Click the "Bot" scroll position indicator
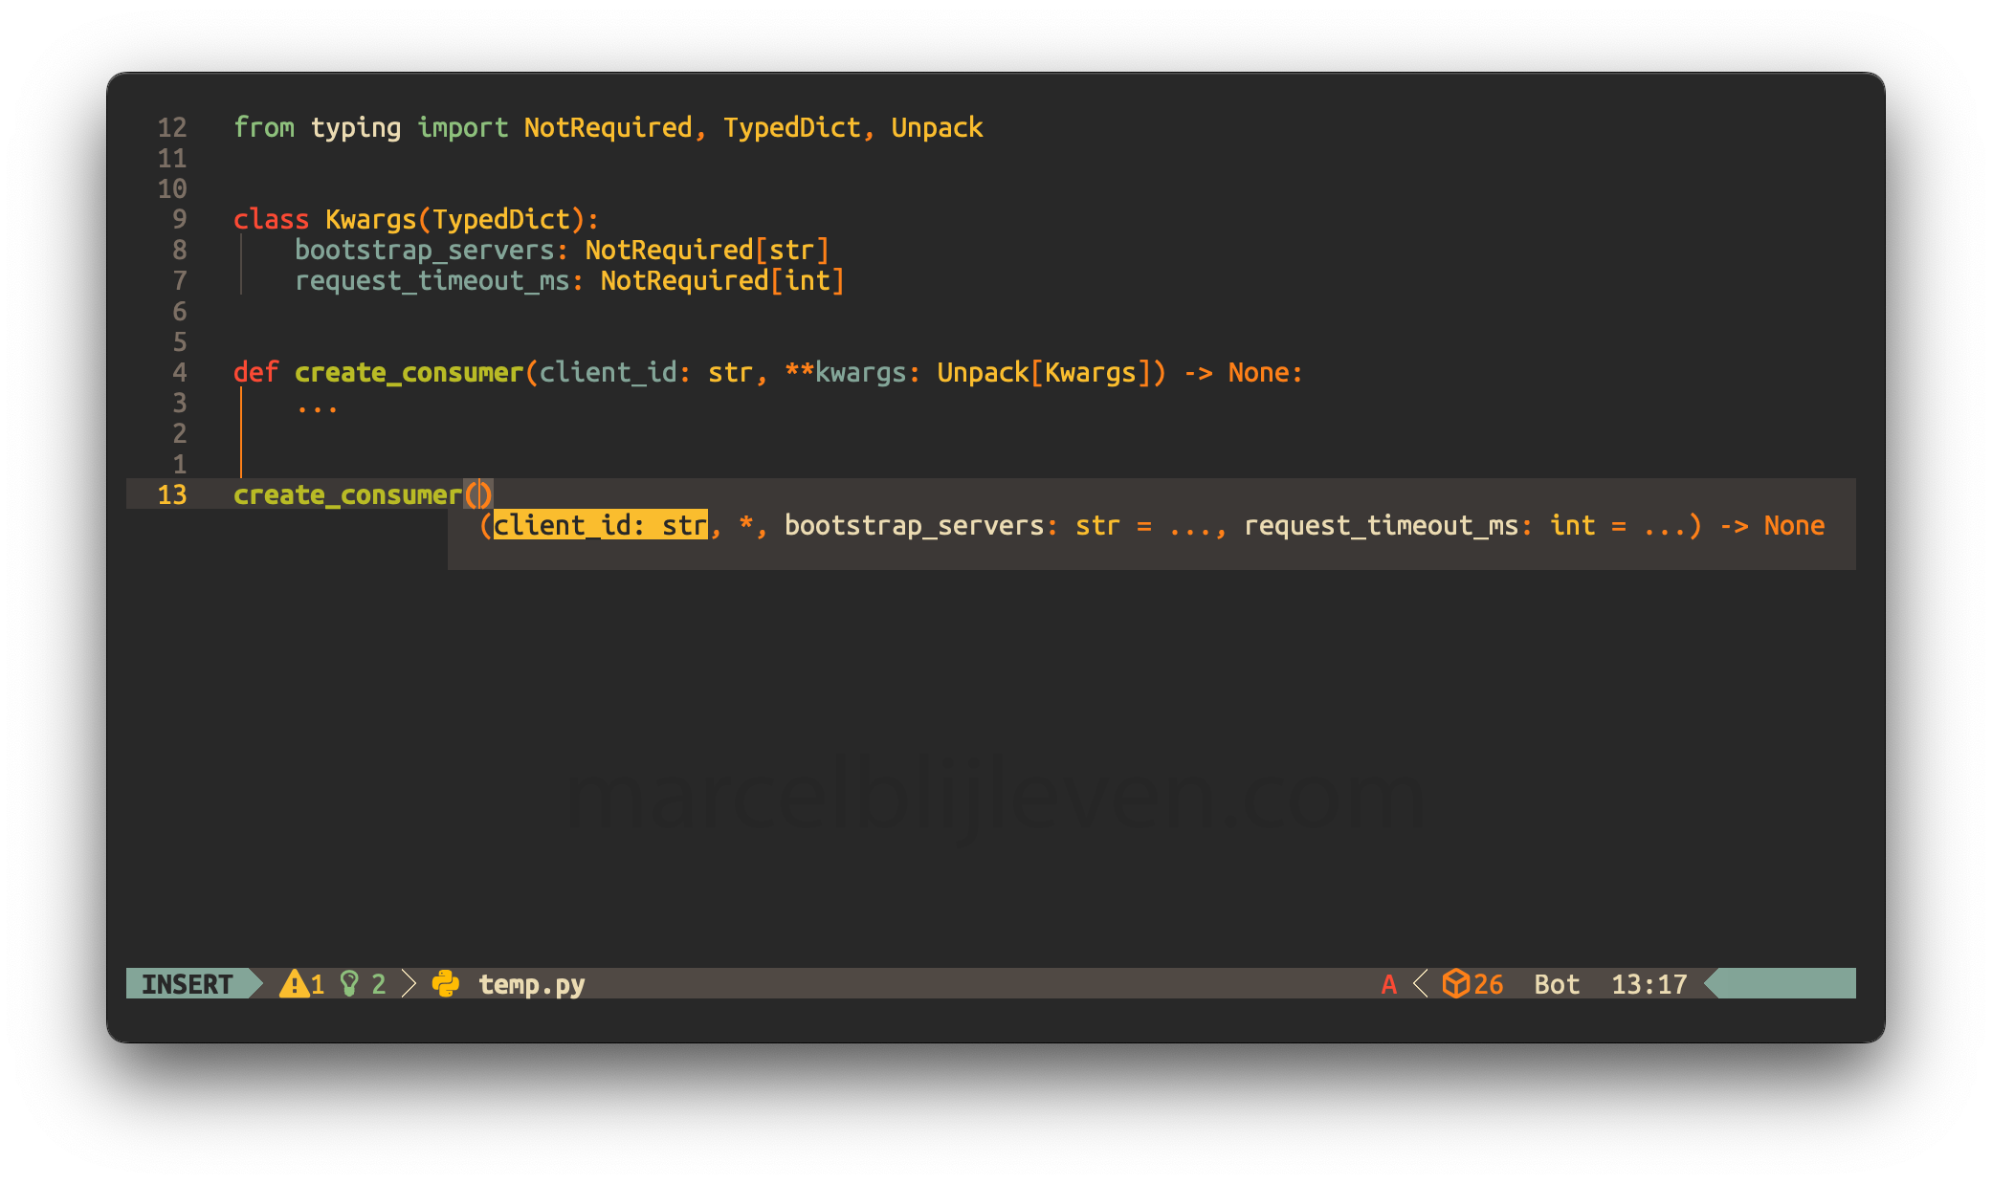 tap(1557, 983)
